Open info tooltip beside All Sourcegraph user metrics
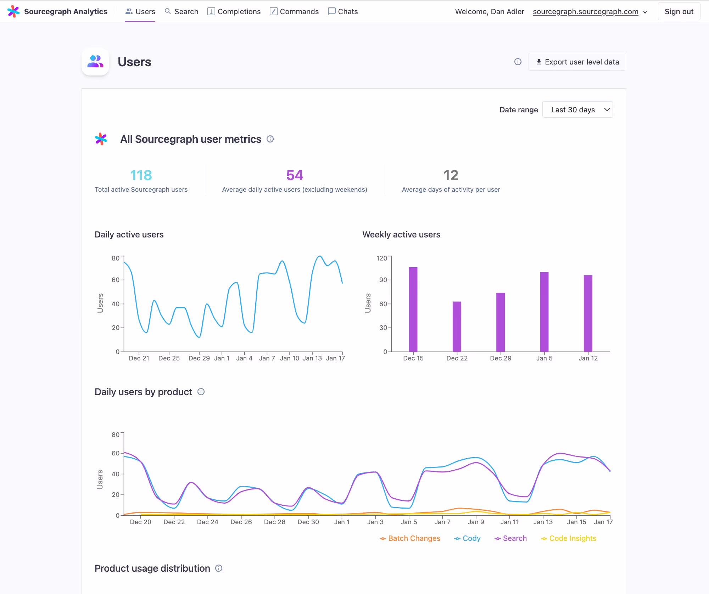This screenshot has height=594, width=709. (270, 139)
